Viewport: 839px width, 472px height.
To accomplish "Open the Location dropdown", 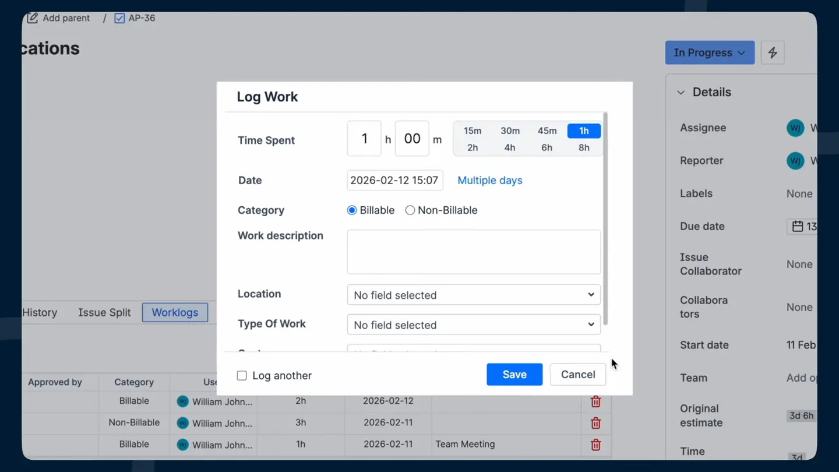I will click(x=474, y=295).
